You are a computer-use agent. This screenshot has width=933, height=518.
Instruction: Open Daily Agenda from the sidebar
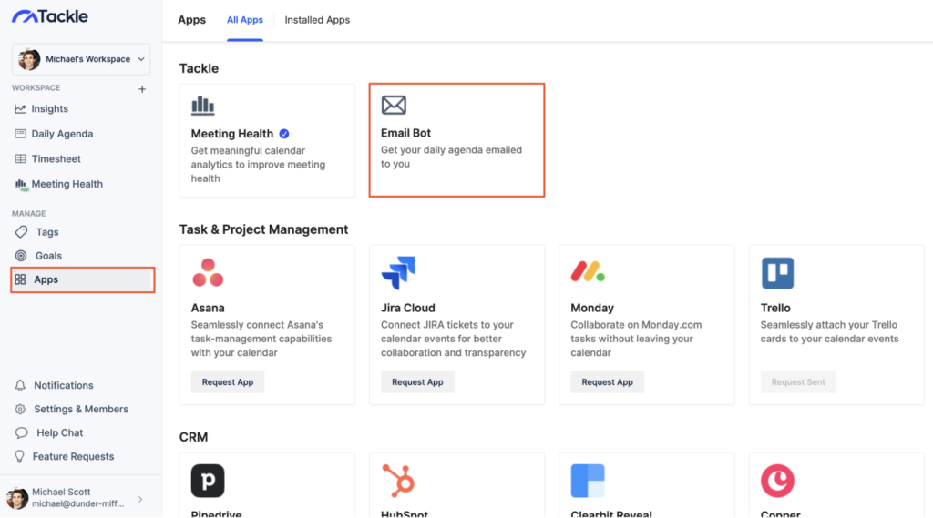[63, 134]
